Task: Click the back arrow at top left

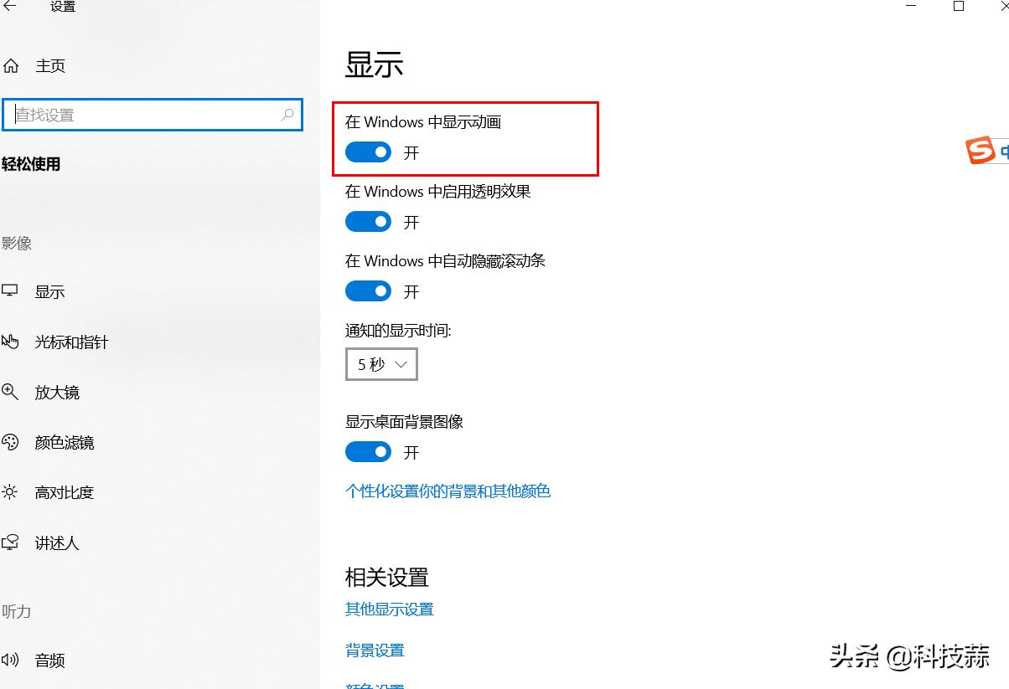Action: click(9, 6)
